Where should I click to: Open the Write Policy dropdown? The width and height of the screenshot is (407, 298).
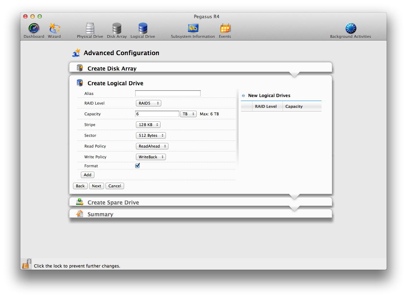coord(151,157)
